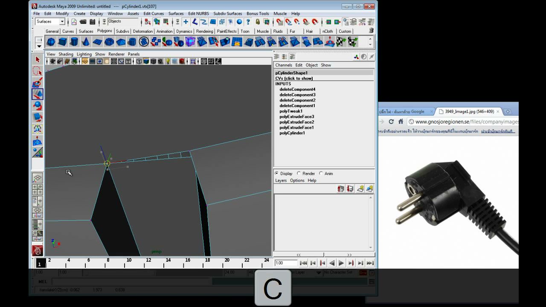
Task: Switch to the Polygons shelf tab
Action: coord(105,31)
